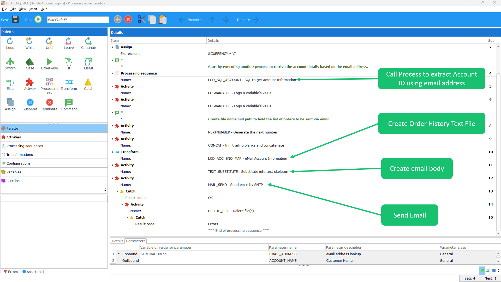The image size is (501, 282).
Task: Collapse the Catch node with result Errors
Action: click(127, 218)
